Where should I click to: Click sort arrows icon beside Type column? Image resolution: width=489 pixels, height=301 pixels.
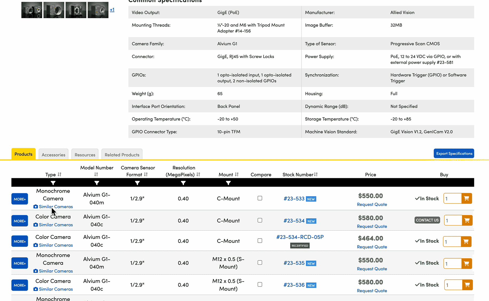point(59,175)
